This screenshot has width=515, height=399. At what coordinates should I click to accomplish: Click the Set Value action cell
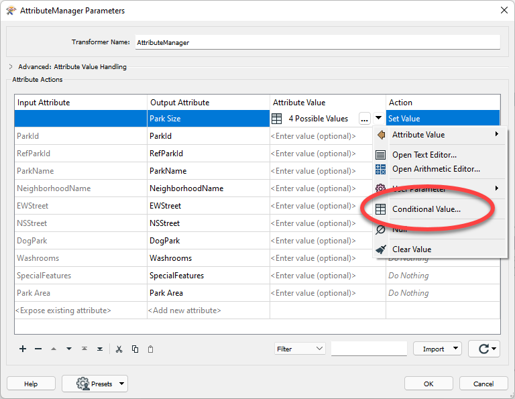443,119
